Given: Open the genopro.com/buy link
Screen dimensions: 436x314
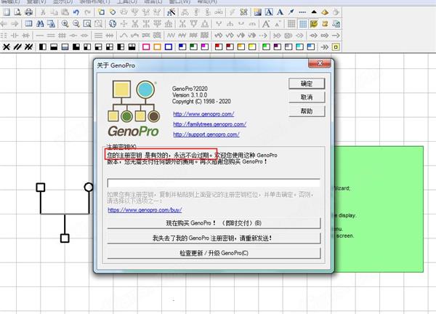Looking at the screenshot, I should click(x=145, y=210).
